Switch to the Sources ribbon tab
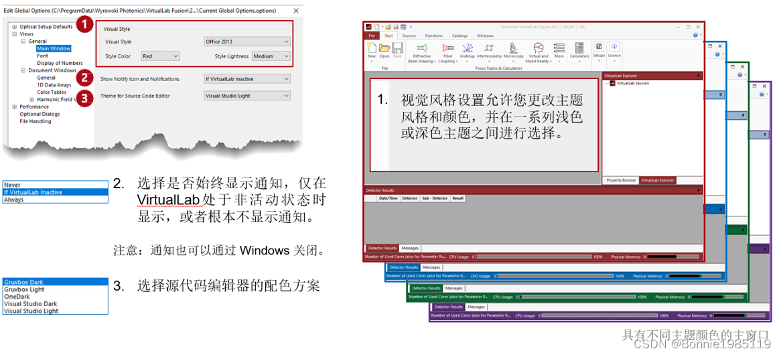This screenshot has width=781, height=355. pos(409,36)
